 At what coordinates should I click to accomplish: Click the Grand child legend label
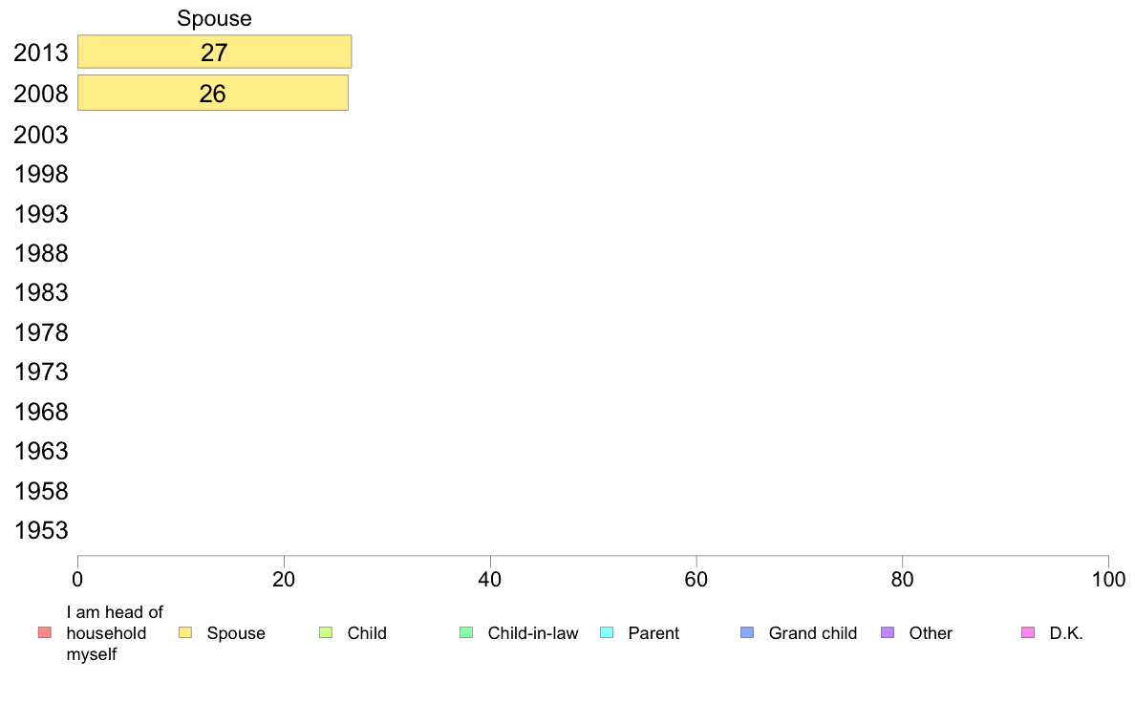pyautogui.click(x=812, y=633)
